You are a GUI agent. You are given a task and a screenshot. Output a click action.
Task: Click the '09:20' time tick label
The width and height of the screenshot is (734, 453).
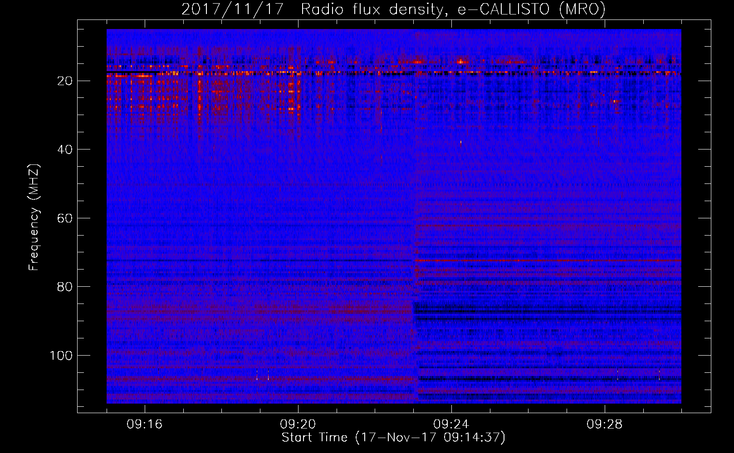coord(298,424)
